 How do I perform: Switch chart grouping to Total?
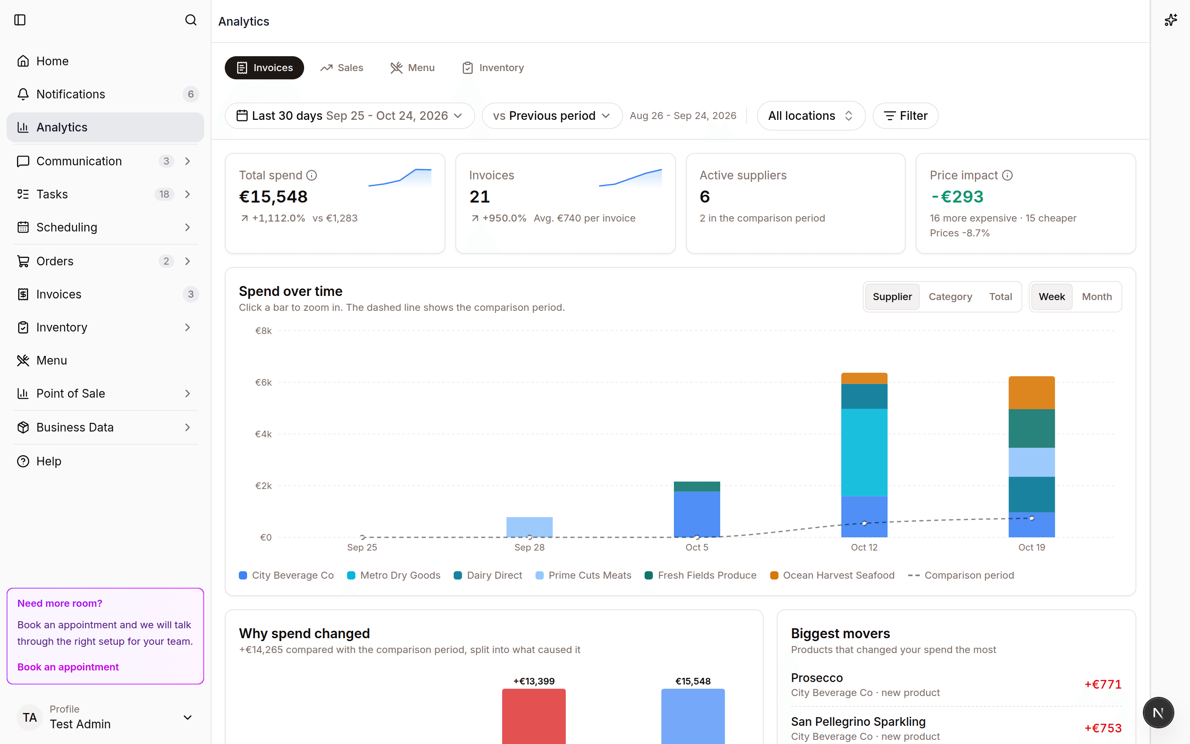[1000, 297]
